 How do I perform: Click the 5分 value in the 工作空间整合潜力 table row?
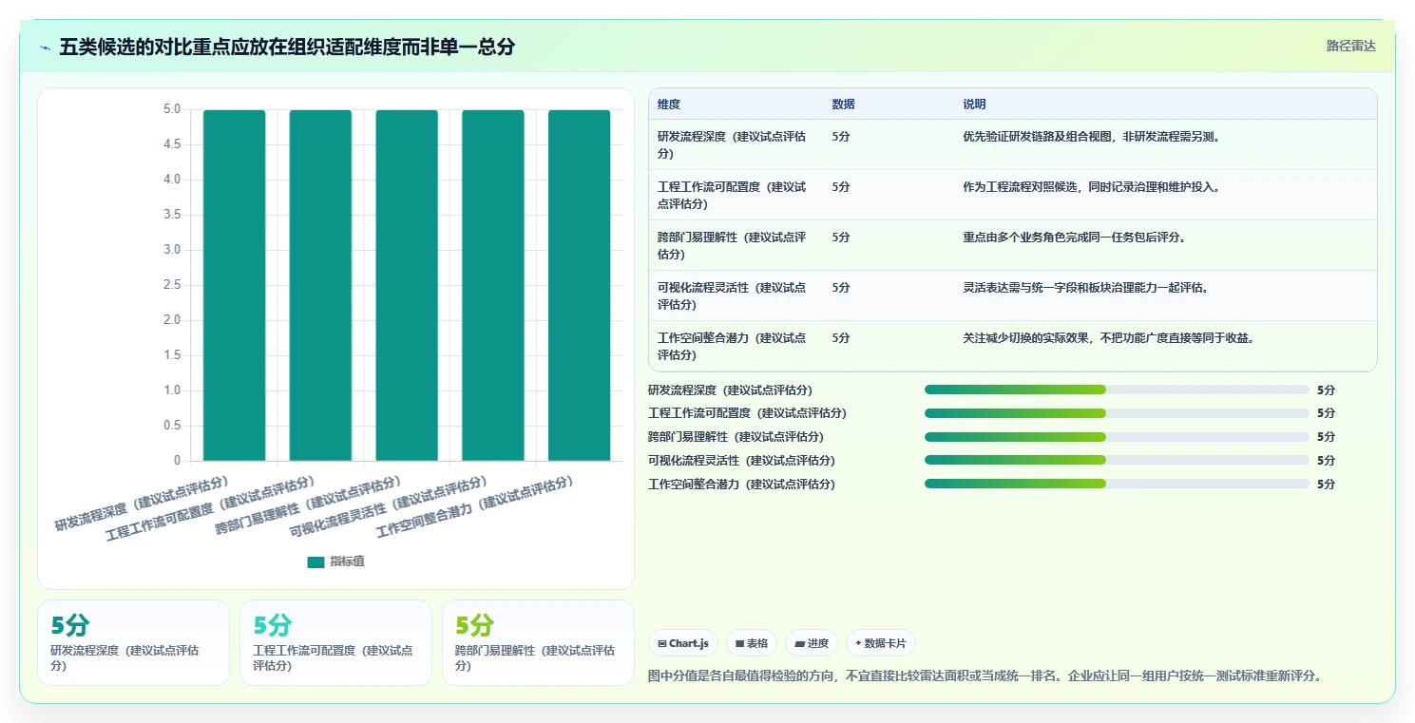[x=841, y=338]
